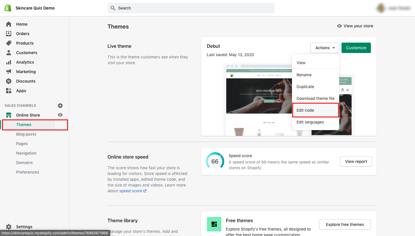Focus the Search field
Viewport: 415px width, 236px height.
point(191,8)
